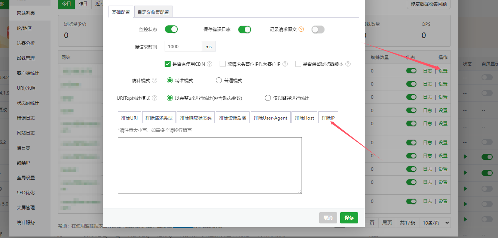The width and height of the screenshot is (498, 238).
Task: Select 仅以路径进行统计 radio option
Action: (x=268, y=98)
